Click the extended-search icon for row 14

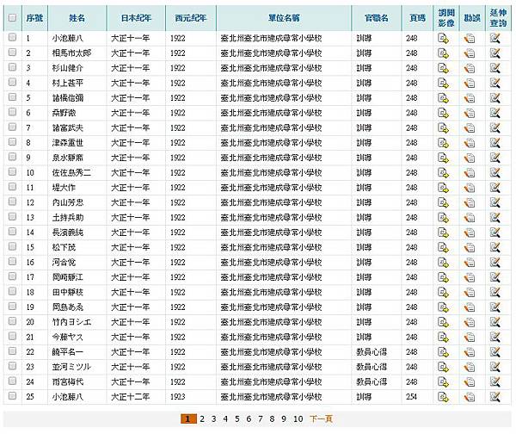point(495,232)
